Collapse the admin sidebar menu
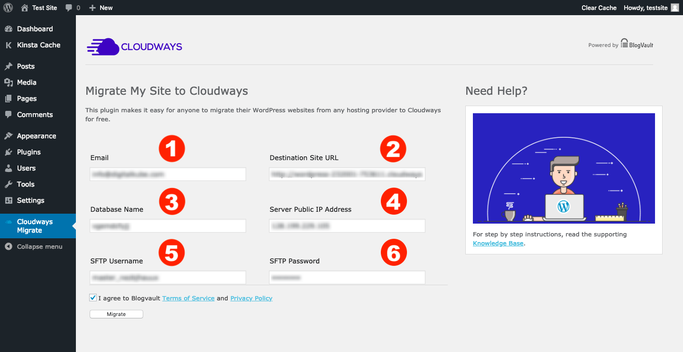 [38, 246]
